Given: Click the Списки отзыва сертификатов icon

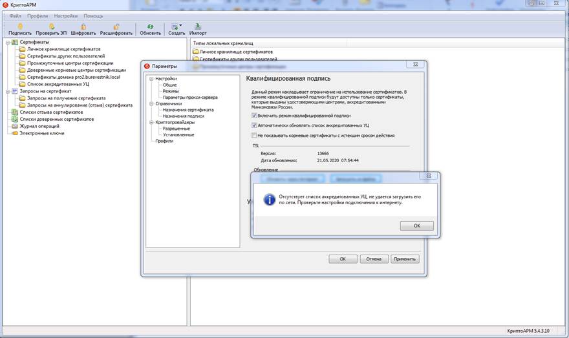Looking at the screenshot, I should [x=15, y=112].
